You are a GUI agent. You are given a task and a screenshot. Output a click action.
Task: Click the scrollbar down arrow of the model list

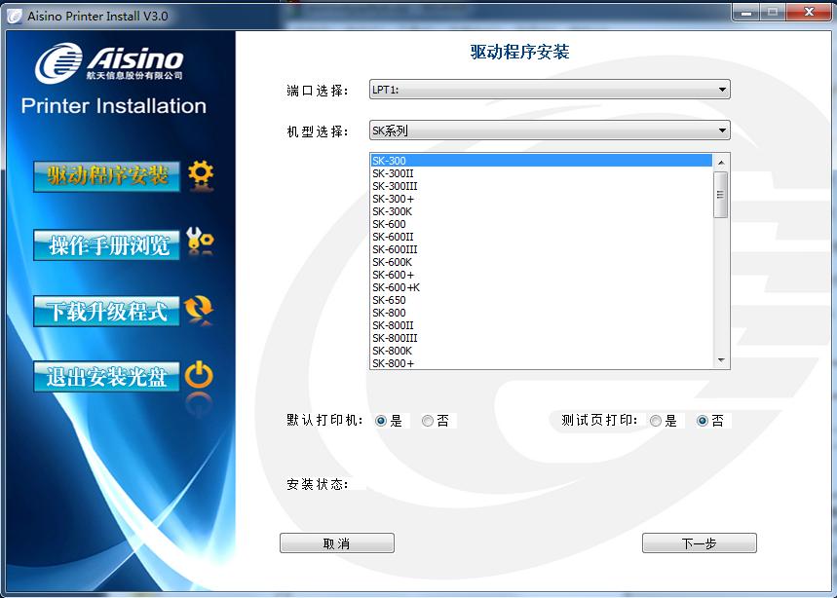[720, 360]
